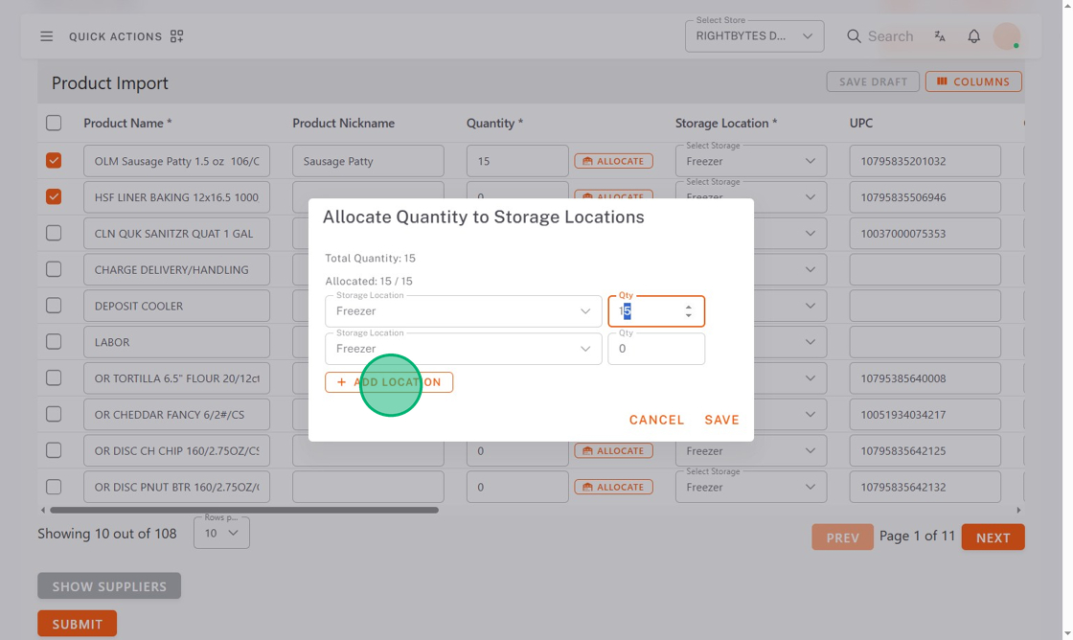
Task: Click the Quick Actions grid icon
Action: (x=177, y=36)
